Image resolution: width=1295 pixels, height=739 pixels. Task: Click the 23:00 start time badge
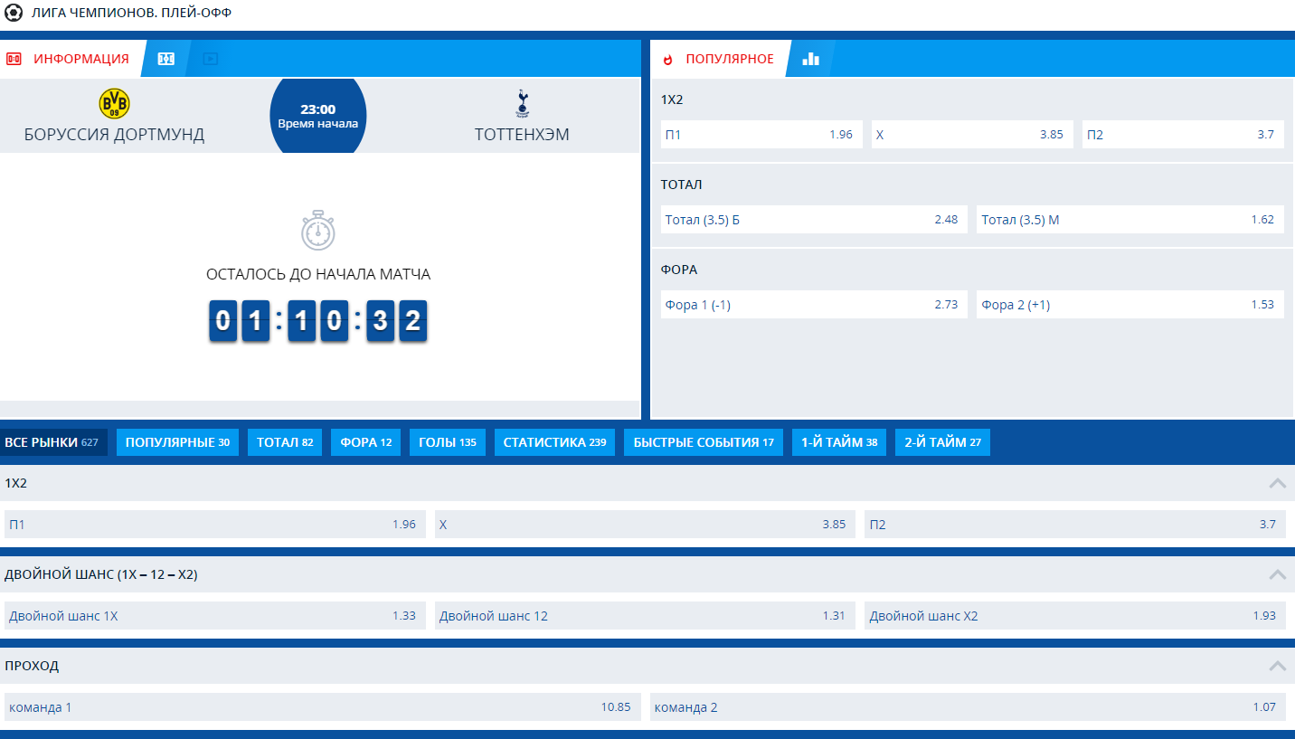tap(318, 116)
